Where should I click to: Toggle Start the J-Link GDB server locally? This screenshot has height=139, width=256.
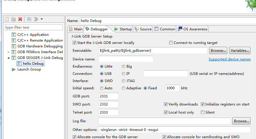(x=74, y=43)
